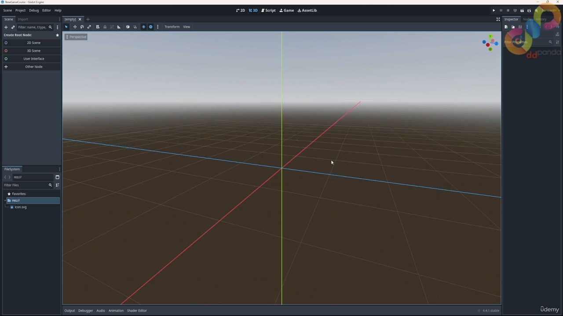Screen dimensions: 563x316
Task: Load an existing resource in Inspector
Action: click(x=513, y=27)
